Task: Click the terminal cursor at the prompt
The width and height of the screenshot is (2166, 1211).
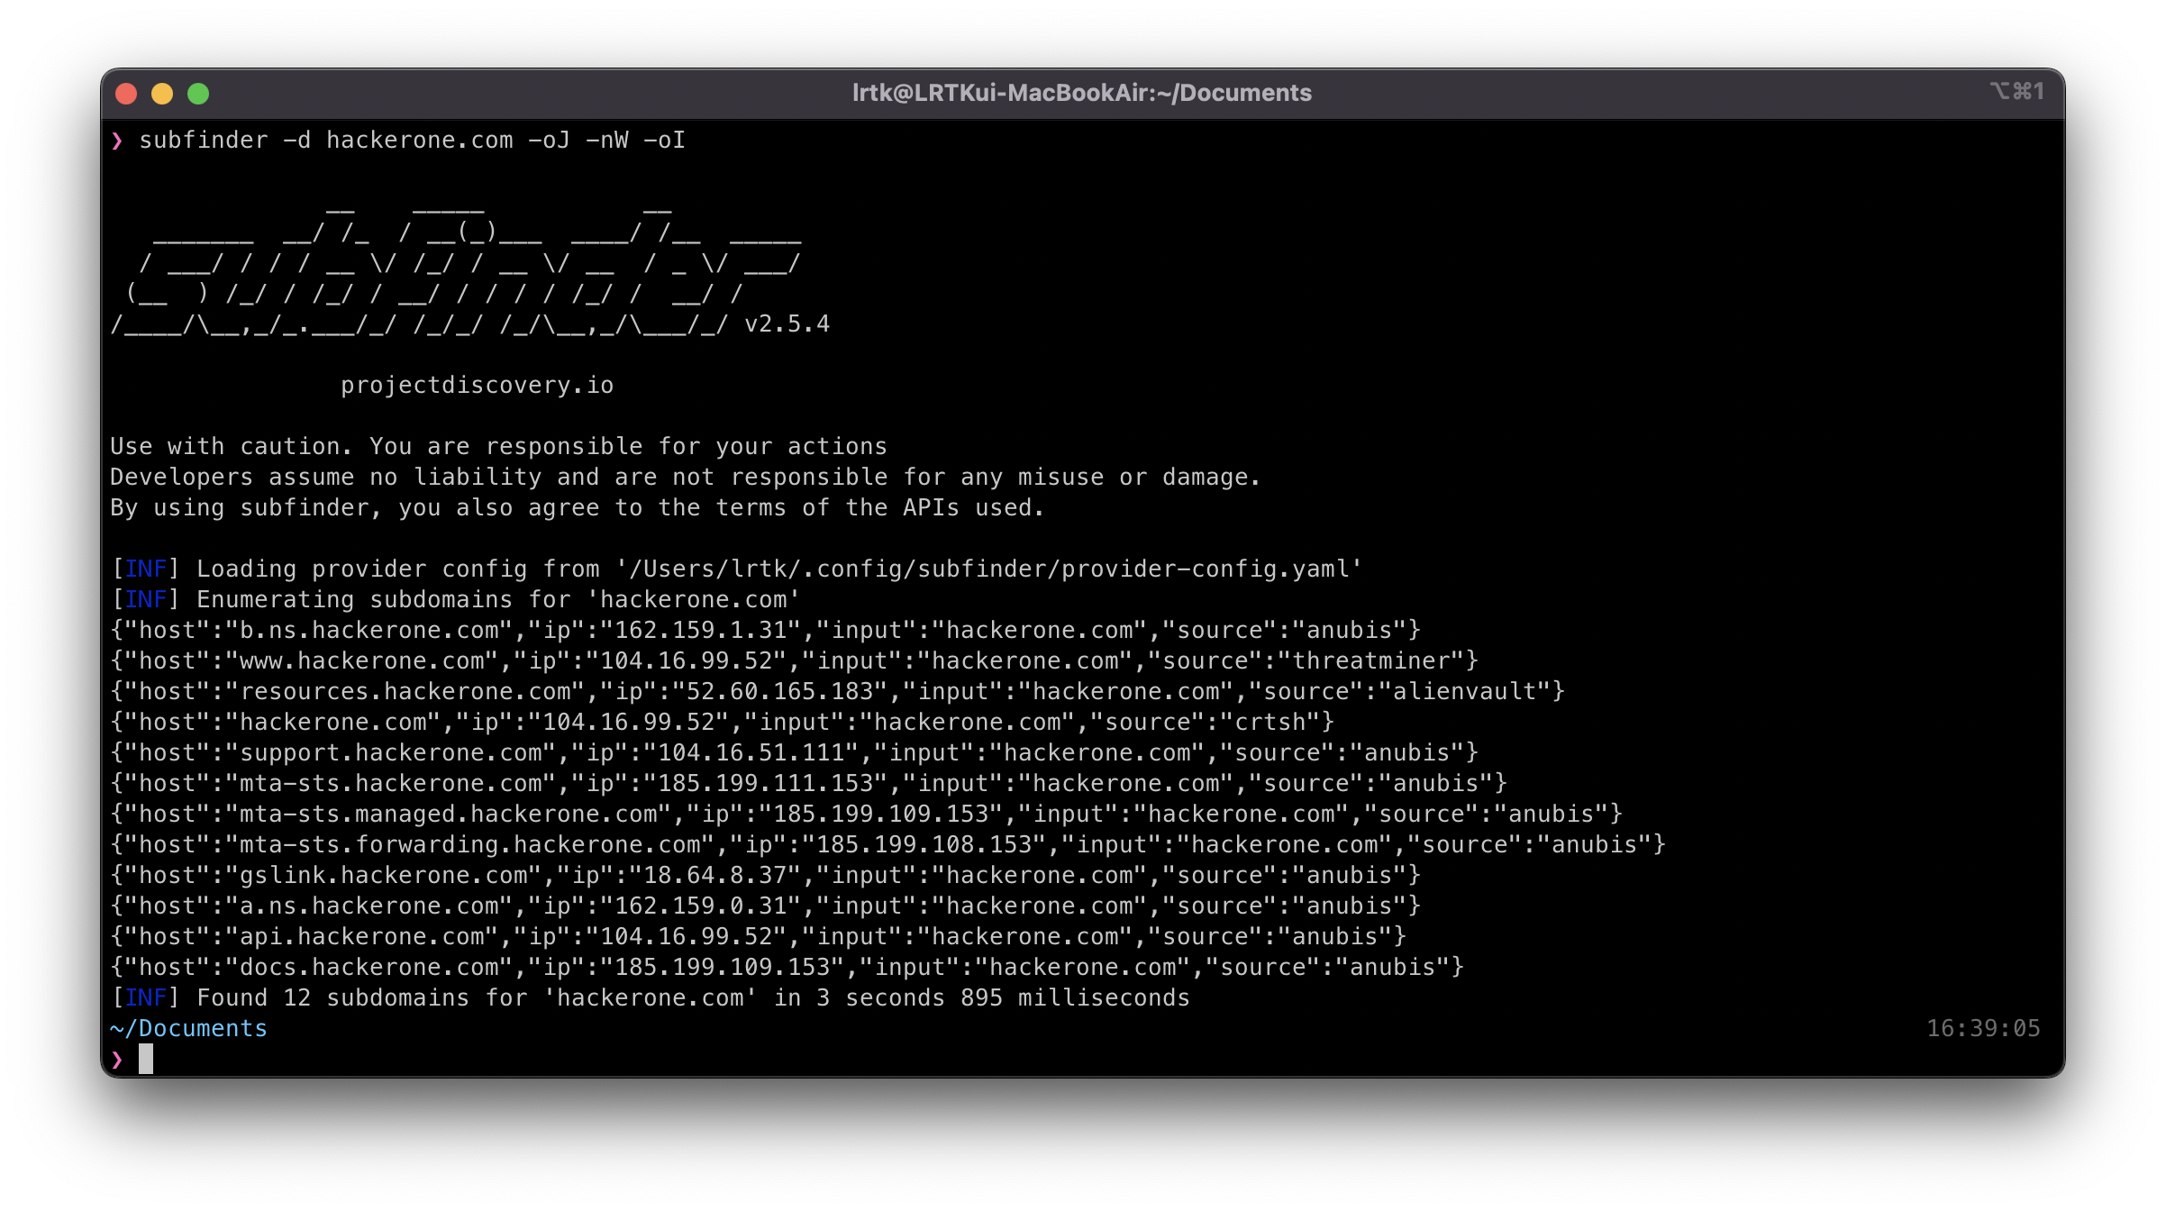Action: coord(146,1060)
